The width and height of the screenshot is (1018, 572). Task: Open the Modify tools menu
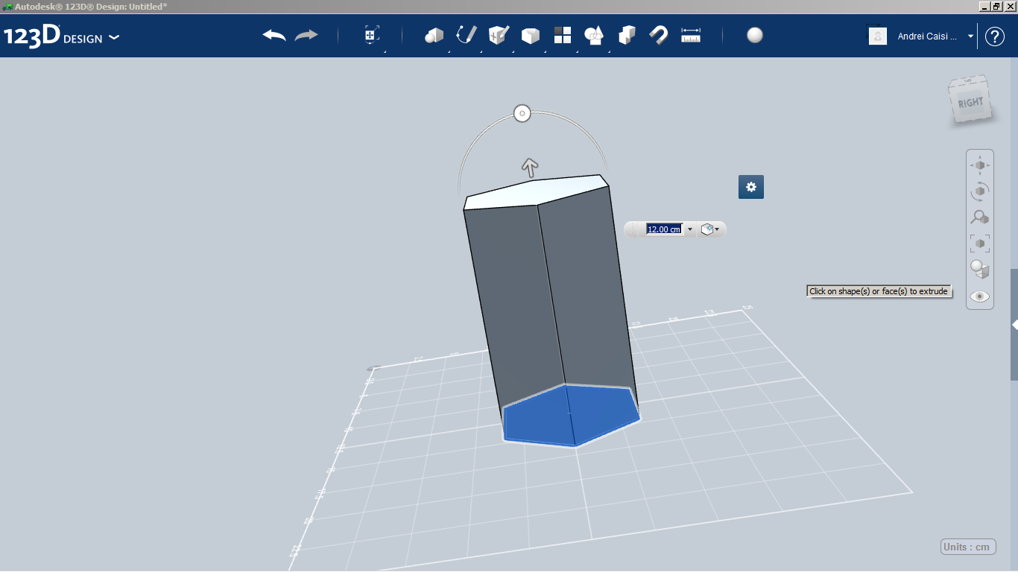point(531,36)
